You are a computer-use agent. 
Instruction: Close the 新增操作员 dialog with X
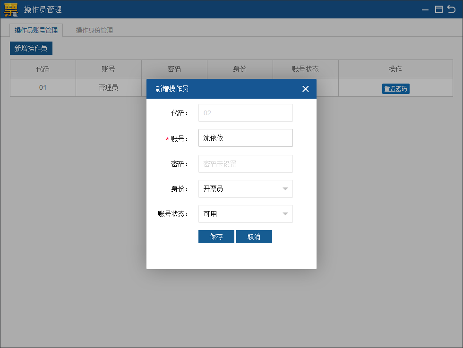305,89
